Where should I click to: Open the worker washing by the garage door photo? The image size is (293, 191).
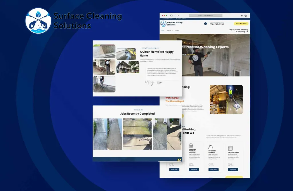point(104,84)
